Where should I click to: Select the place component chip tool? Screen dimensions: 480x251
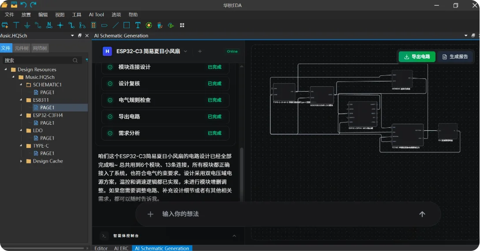point(5,26)
